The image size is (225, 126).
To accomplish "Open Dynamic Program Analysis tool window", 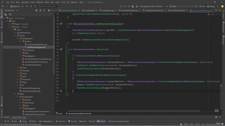I will (118, 121).
